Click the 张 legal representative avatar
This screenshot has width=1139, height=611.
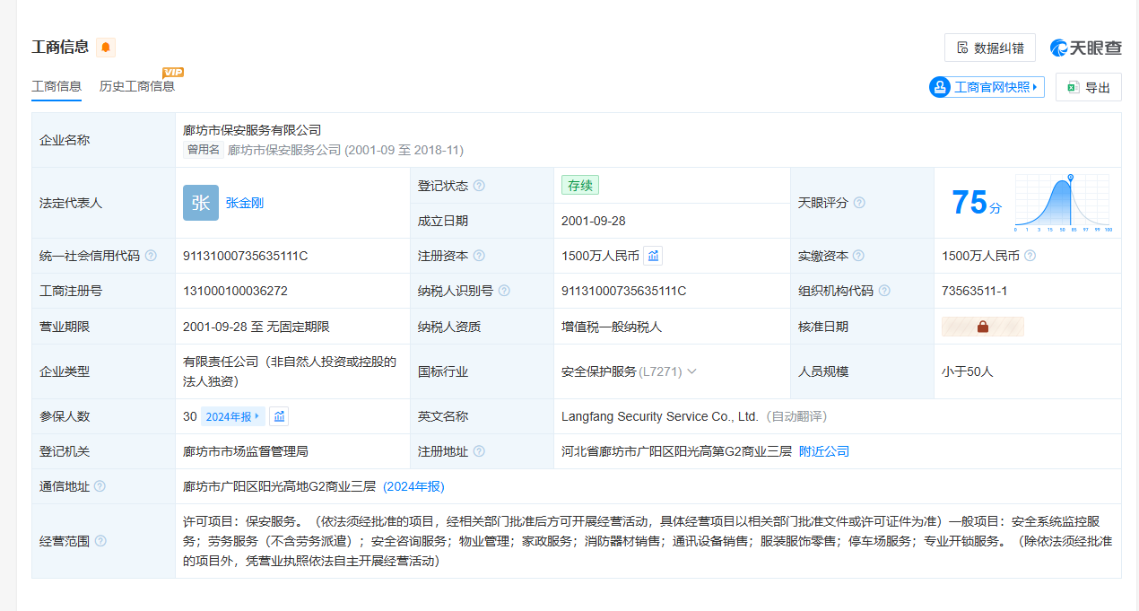tap(200, 203)
